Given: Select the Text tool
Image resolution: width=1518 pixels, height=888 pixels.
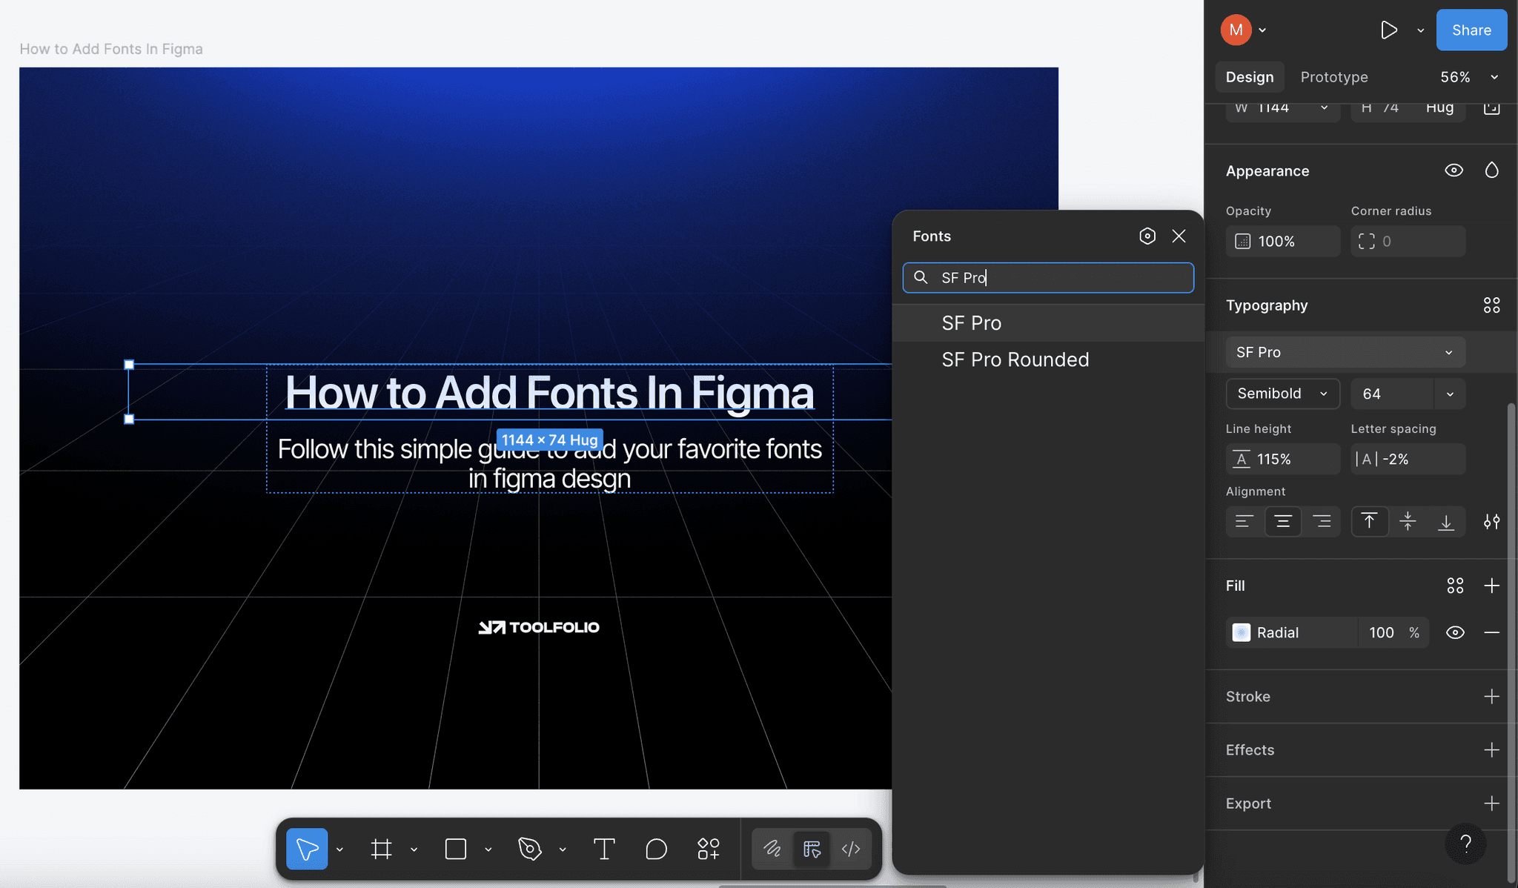Looking at the screenshot, I should (603, 849).
